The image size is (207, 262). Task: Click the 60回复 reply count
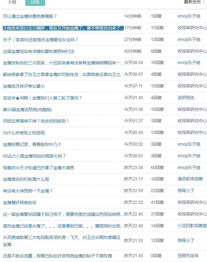[x=157, y=167]
